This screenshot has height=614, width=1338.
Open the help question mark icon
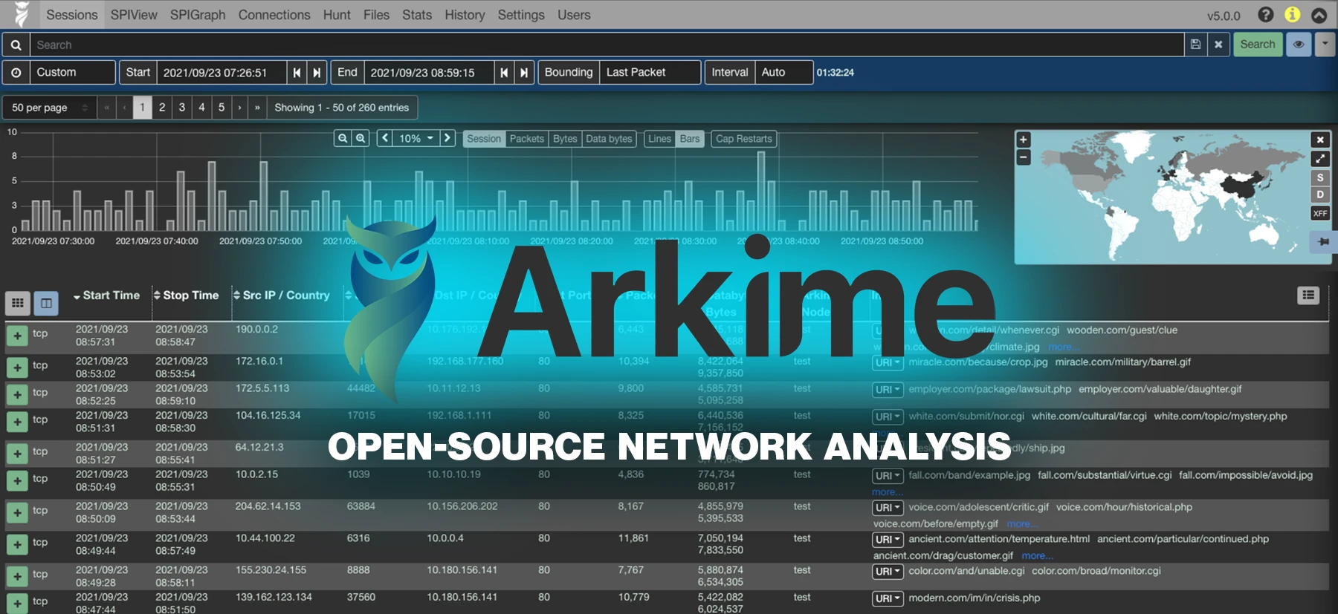tap(1266, 15)
